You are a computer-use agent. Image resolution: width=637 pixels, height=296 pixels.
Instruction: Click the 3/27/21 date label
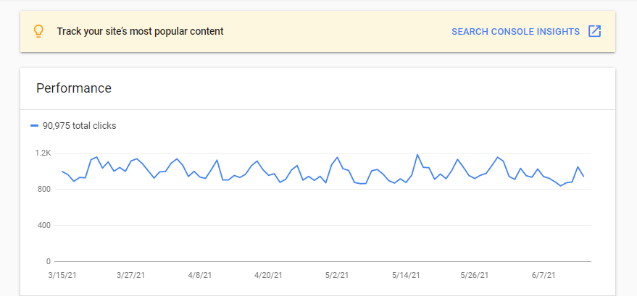(x=131, y=275)
